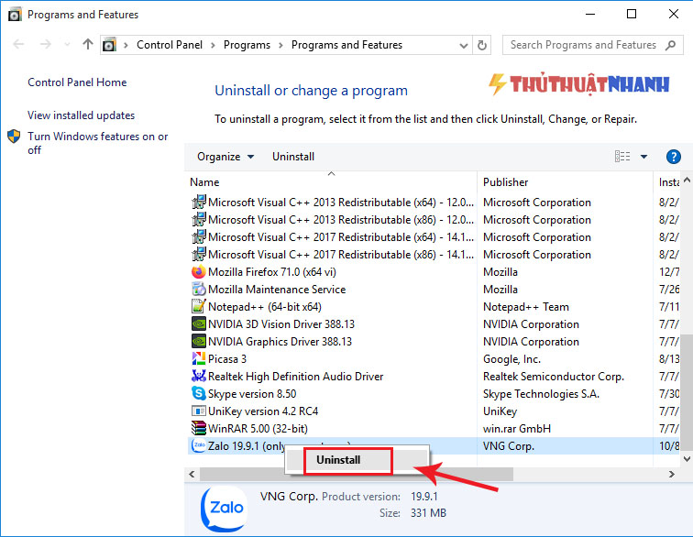The width and height of the screenshot is (693, 537).
Task: Click the Control Panel icon in address bar
Action: [109, 45]
